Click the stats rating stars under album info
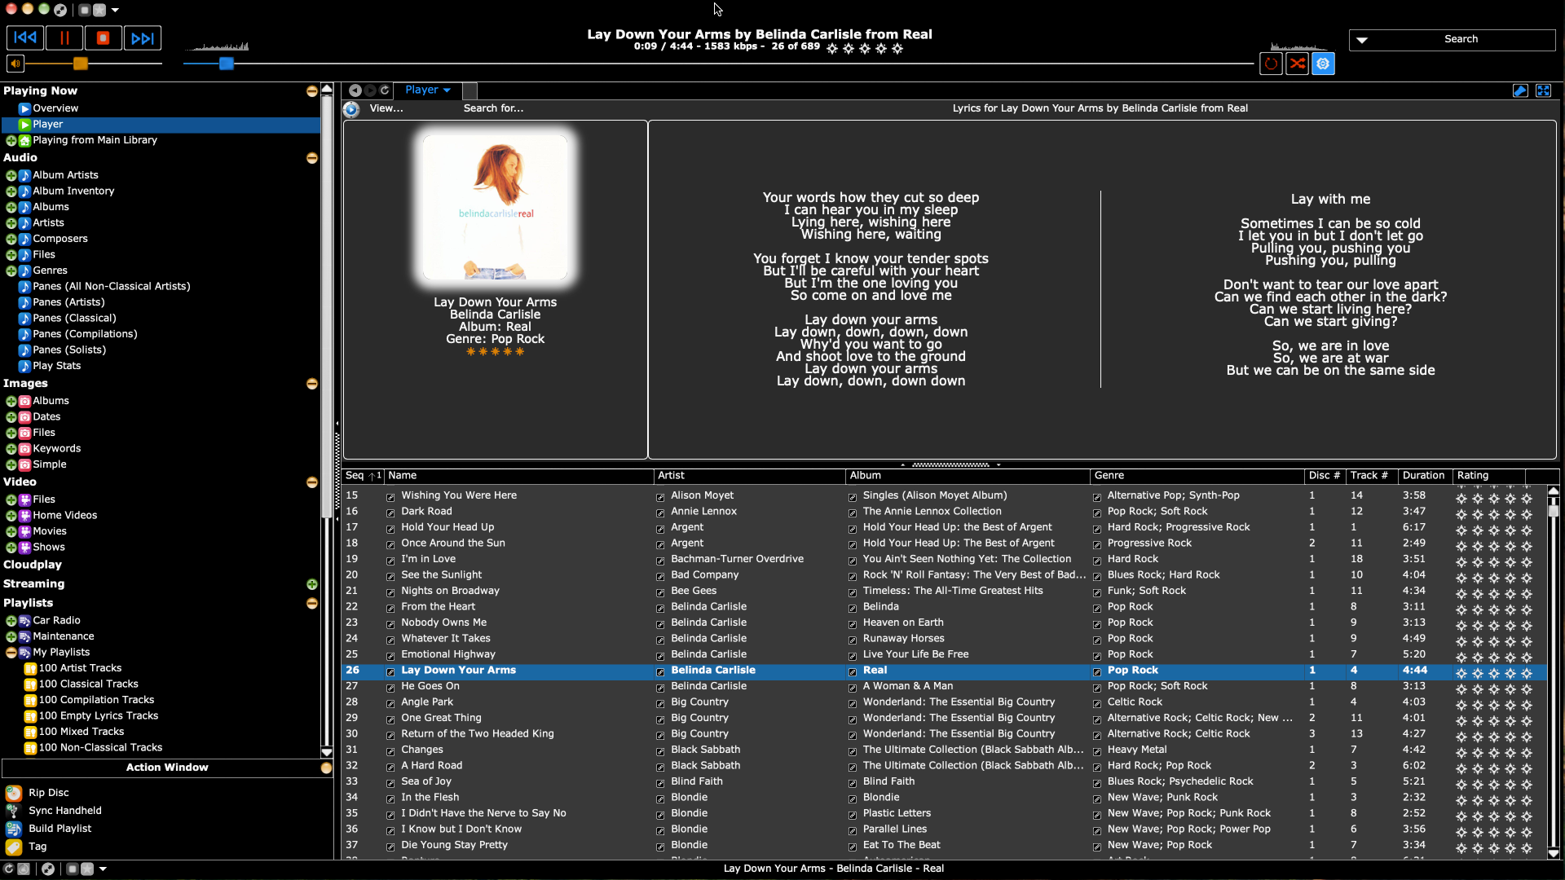This screenshot has height=880, width=1565. pyautogui.click(x=495, y=352)
